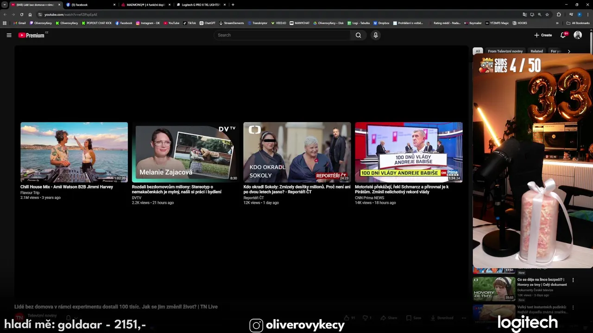Open options for 'Co se děje na lince bezpečí' video
This screenshot has height=333, width=593.
pos(573,280)
